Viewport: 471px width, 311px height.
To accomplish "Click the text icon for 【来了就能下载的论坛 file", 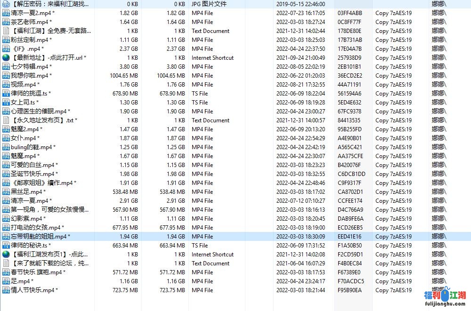I will tap(6, 263).
